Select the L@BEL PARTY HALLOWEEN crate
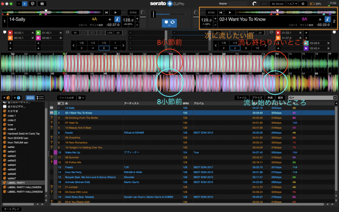This screenshot has width=339, height=212. (x=24, y=187)
